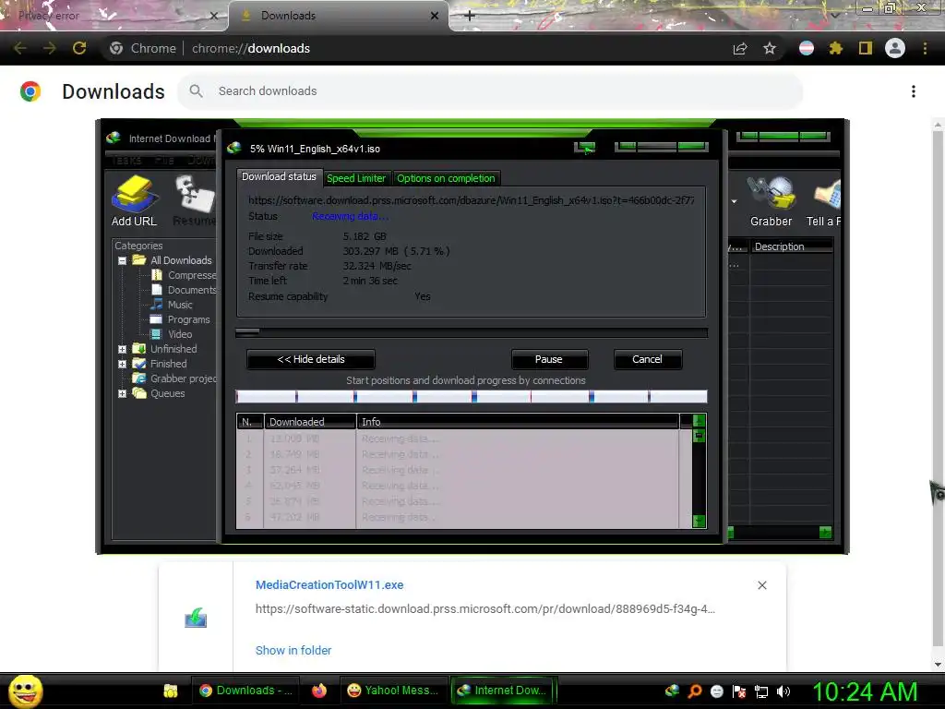Toggle Chrome side panel

coord(865,48)
